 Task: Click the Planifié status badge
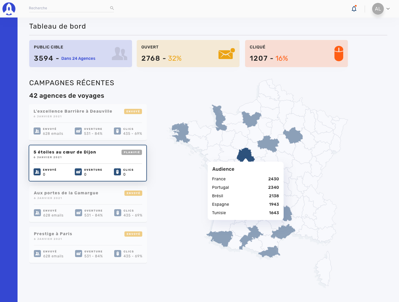[x=131, y=152]
